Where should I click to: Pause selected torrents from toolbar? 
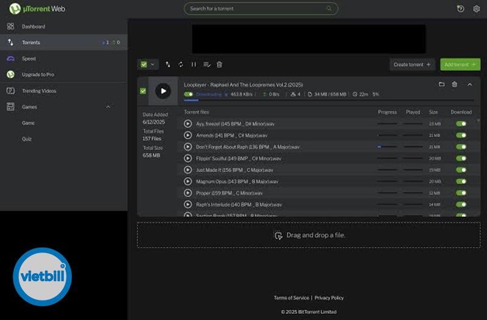[x=194, y=64]
